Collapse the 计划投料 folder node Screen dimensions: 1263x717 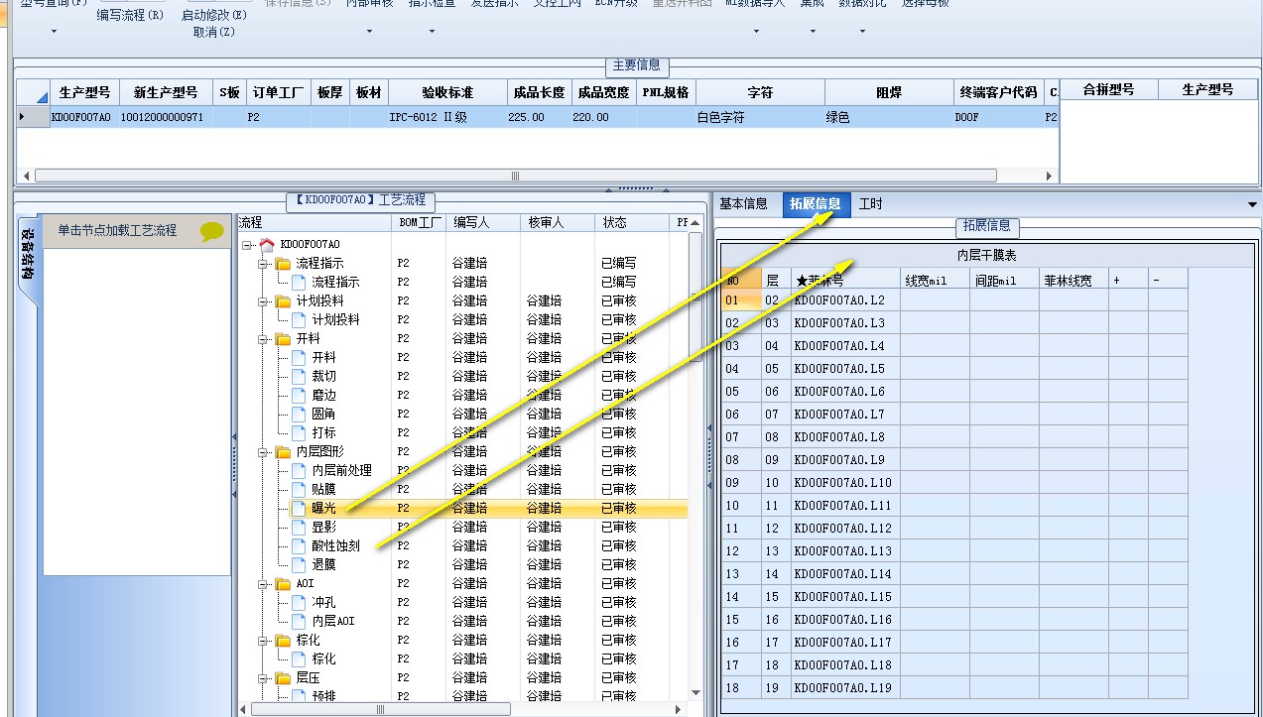pyautogui.click(x=263, y=300)
